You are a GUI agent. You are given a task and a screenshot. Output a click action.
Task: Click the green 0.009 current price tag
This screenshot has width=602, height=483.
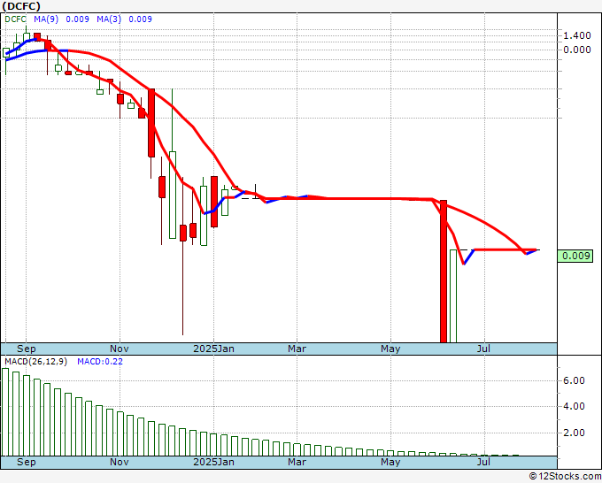tap(575, 256)
